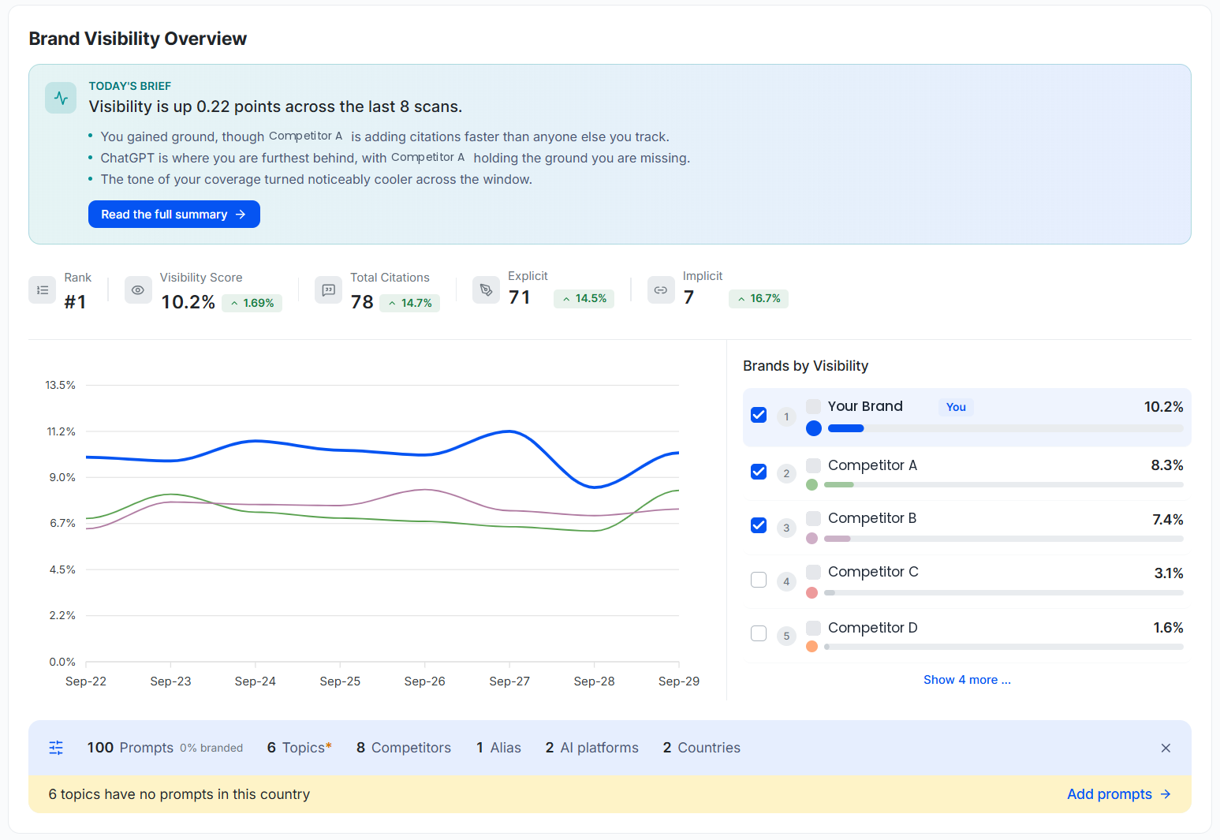Viewport: 1220px width, 840px height.
Task: Open the 8 Competitors filter
Action: 404,748
